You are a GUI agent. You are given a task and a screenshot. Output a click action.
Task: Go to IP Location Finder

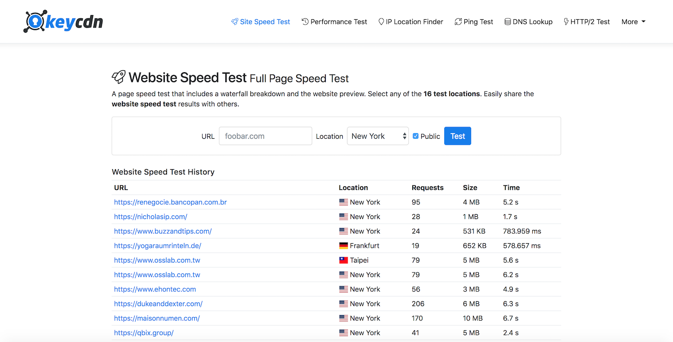pos(411,22)
